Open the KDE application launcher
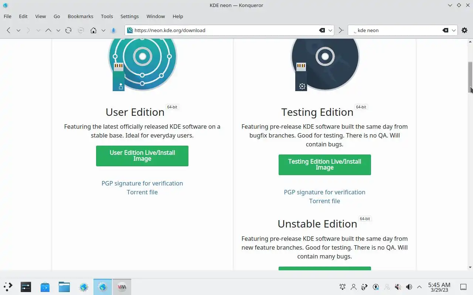Image resolution: width=473 pixels, height=295 pixels. 8,287
